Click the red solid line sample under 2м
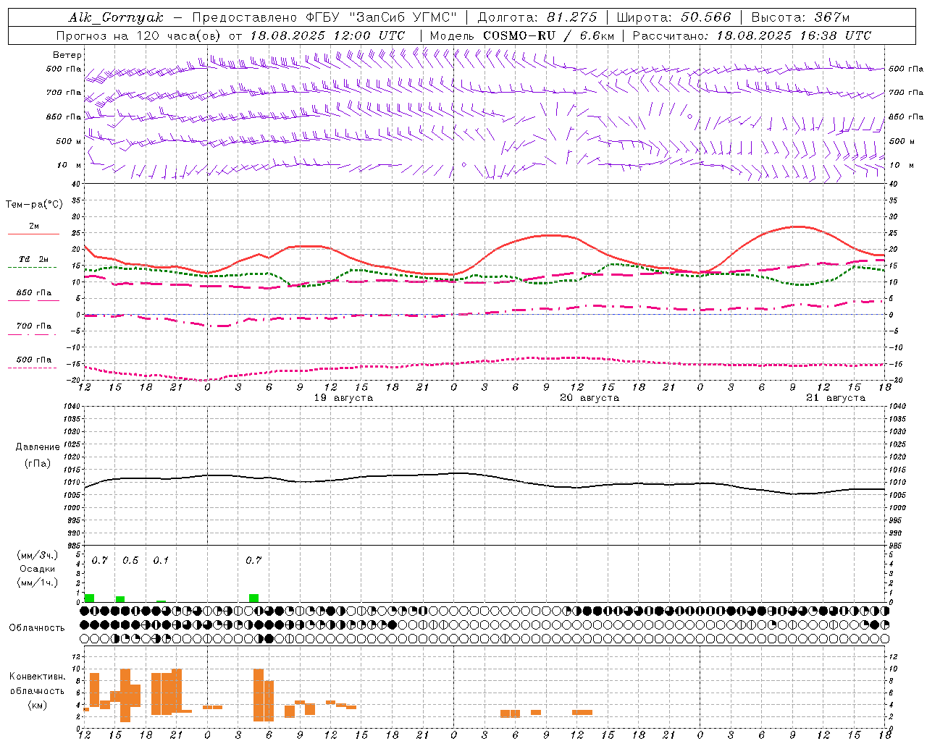Image resolution: width=927 pixels, height=741 pixels. [x=33, y=234]
